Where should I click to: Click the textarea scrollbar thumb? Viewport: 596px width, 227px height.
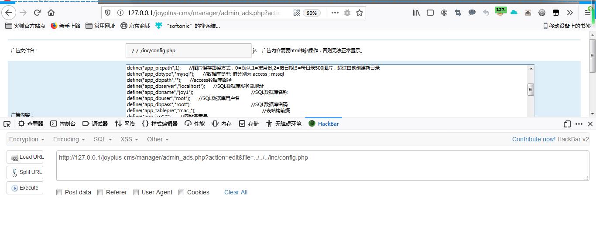click(x=531, y=89)
